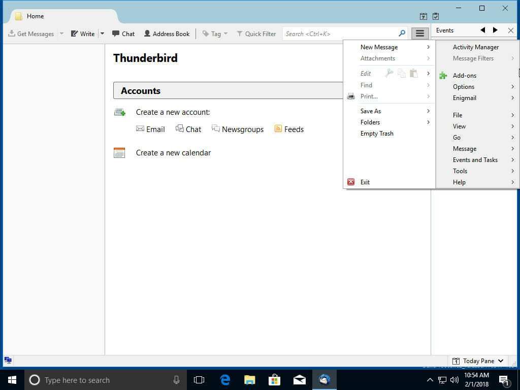Choose New Message in the menu
Viewport: 520px width, 390px height.
click(379, 47)
